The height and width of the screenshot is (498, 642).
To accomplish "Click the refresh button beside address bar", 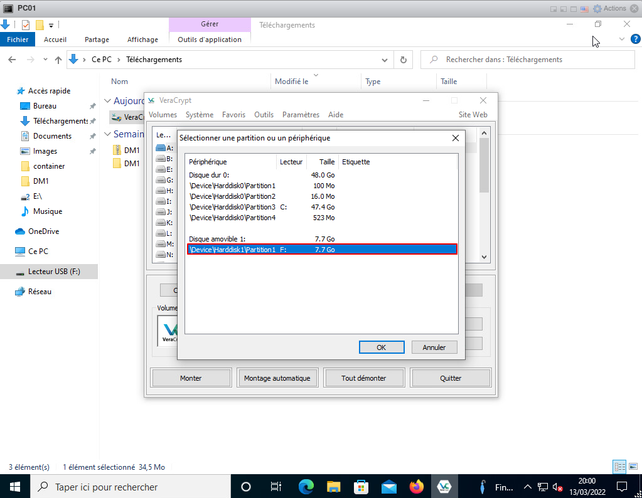I will [404, 60].
